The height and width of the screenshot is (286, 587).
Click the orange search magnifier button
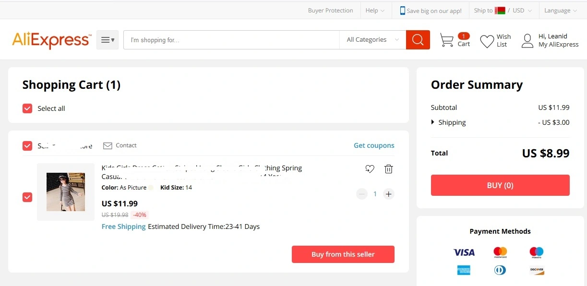(x=418, y=40)
